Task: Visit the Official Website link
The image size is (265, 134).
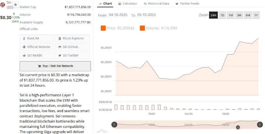Action: [37, 47]
